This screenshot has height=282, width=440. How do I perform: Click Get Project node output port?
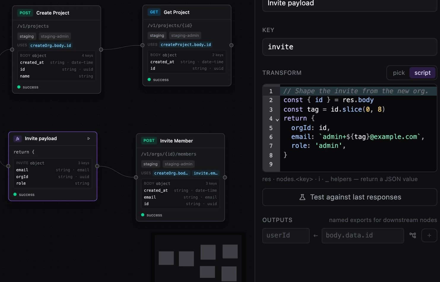pos(231,45)
